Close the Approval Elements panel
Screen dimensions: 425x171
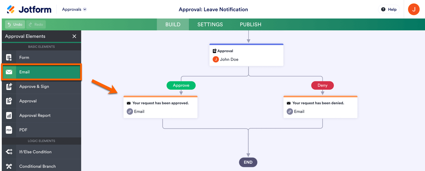point(74,36)
